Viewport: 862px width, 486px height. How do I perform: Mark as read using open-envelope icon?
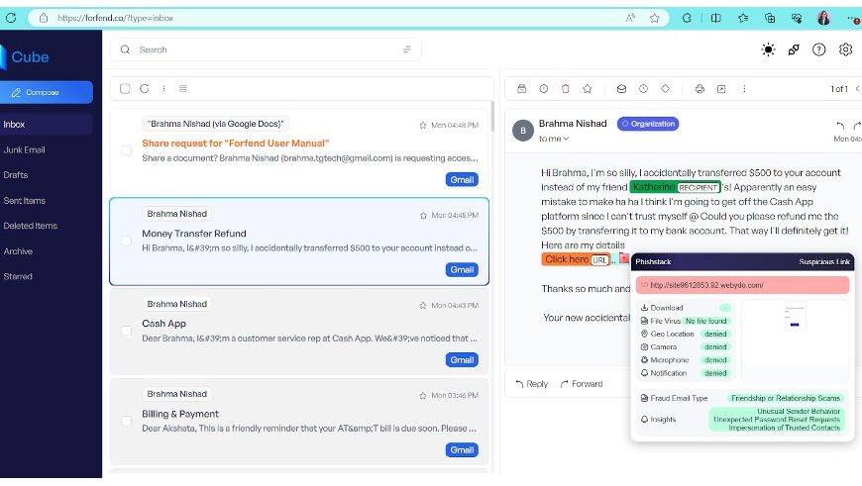(x=621, y=89)
